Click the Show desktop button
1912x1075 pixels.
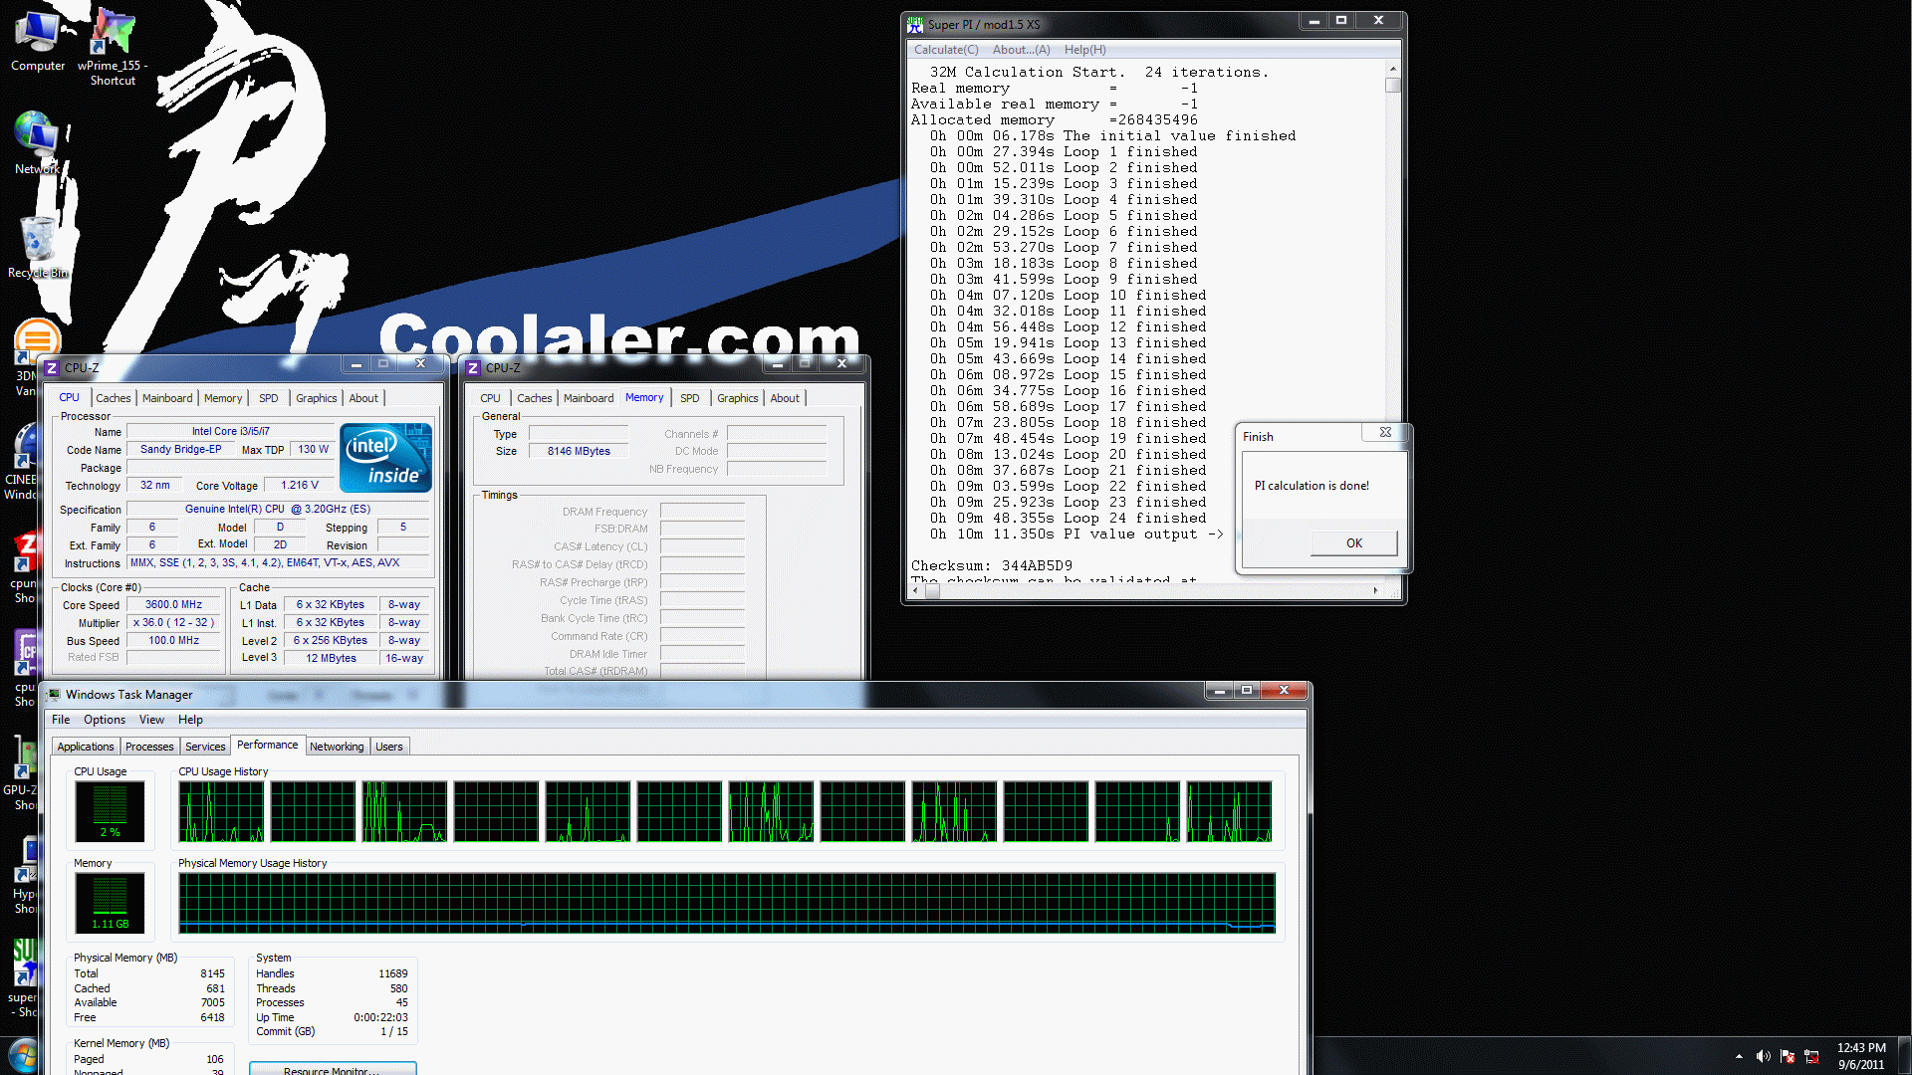tap(1905, 1056)
